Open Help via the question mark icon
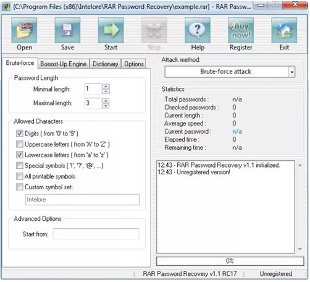This screenshot has width=310, height=282. click(x=198, y=30)
